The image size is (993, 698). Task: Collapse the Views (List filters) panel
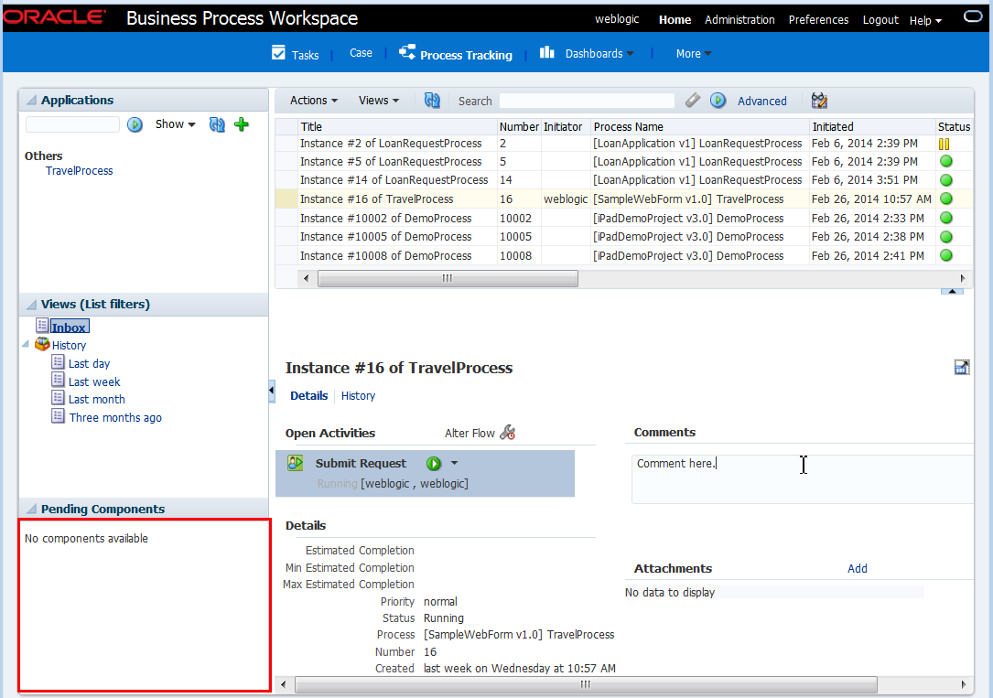[31, 305]
